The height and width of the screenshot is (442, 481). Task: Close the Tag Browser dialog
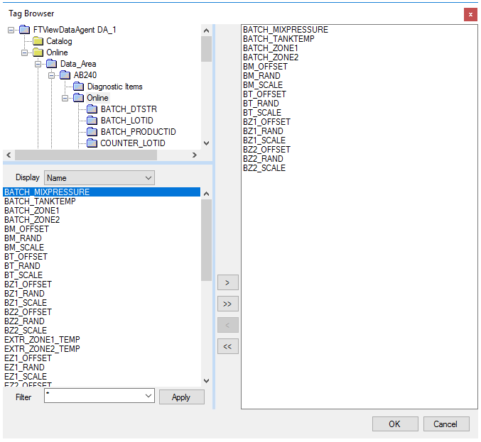coord(470,14)
